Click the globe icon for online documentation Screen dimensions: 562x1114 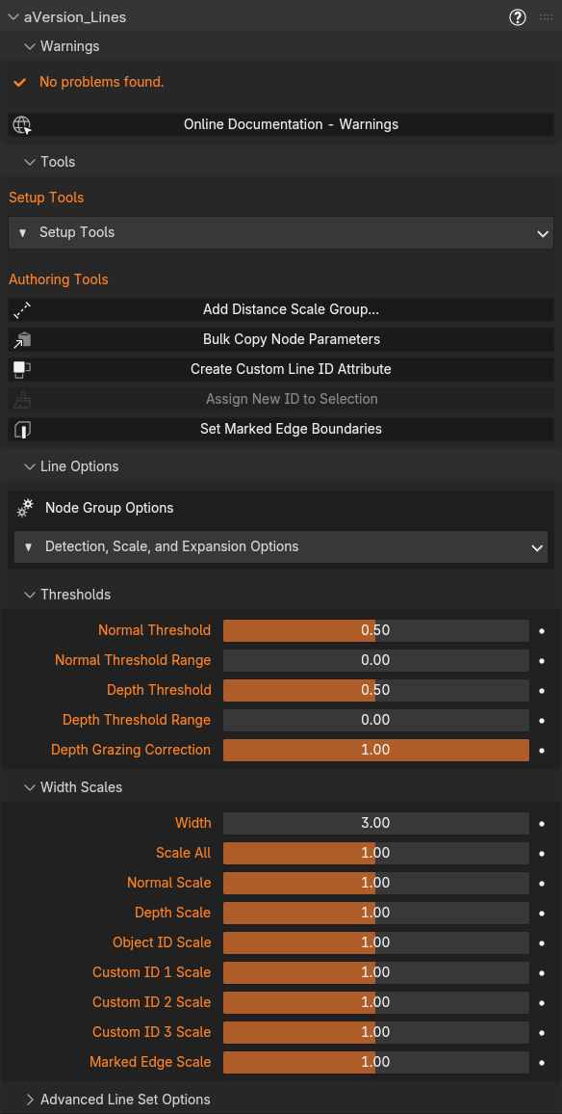click(21, 125)
